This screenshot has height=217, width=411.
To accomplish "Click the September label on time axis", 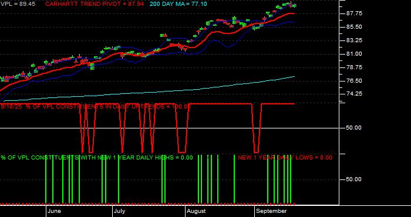I will [271, 211].
